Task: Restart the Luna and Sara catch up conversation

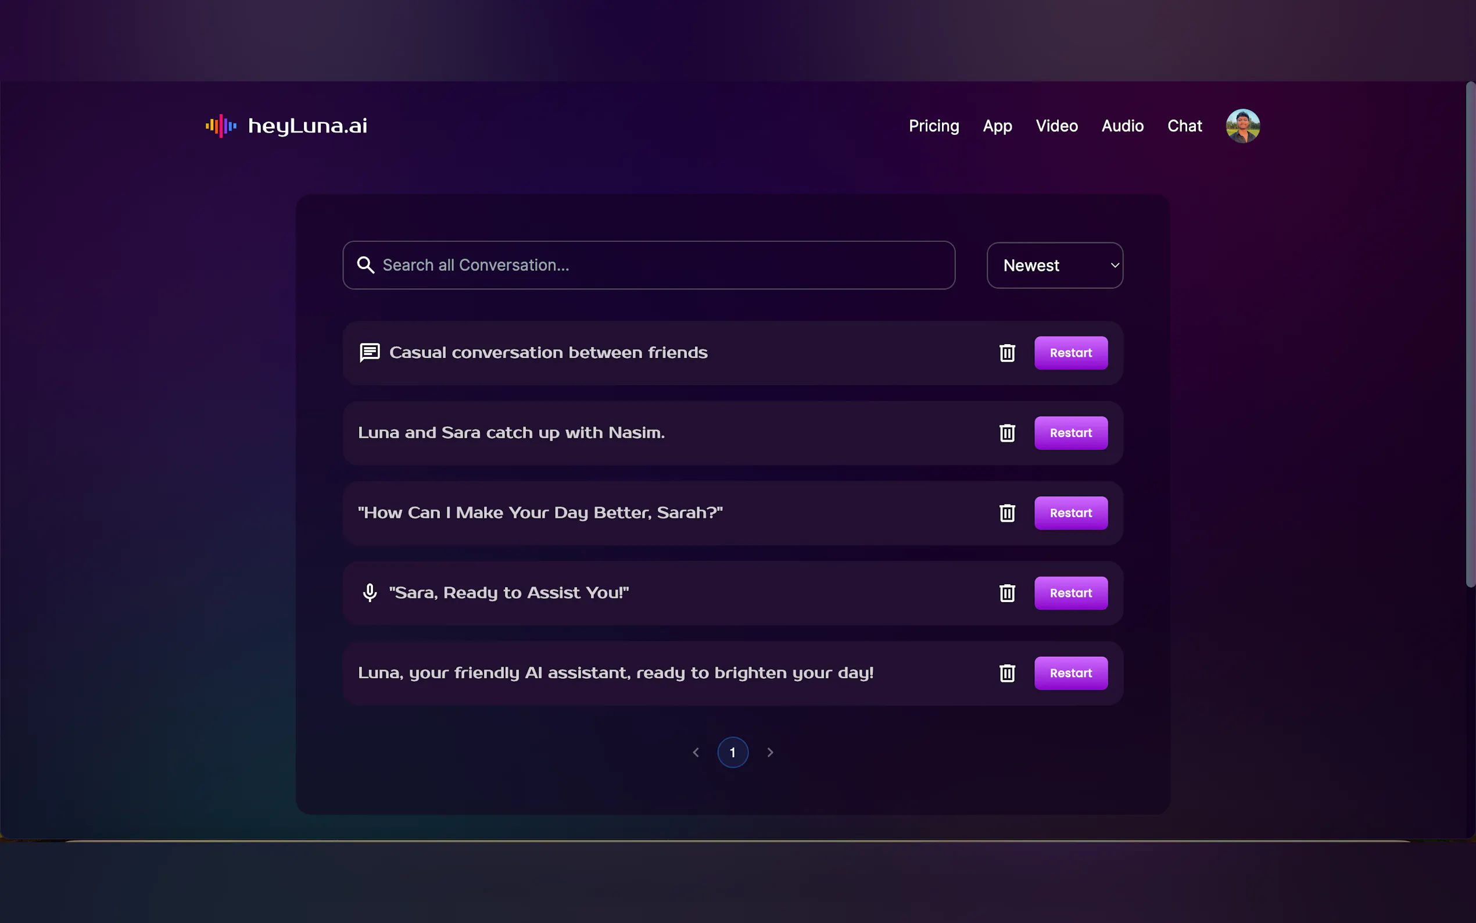Action: 1070,433
